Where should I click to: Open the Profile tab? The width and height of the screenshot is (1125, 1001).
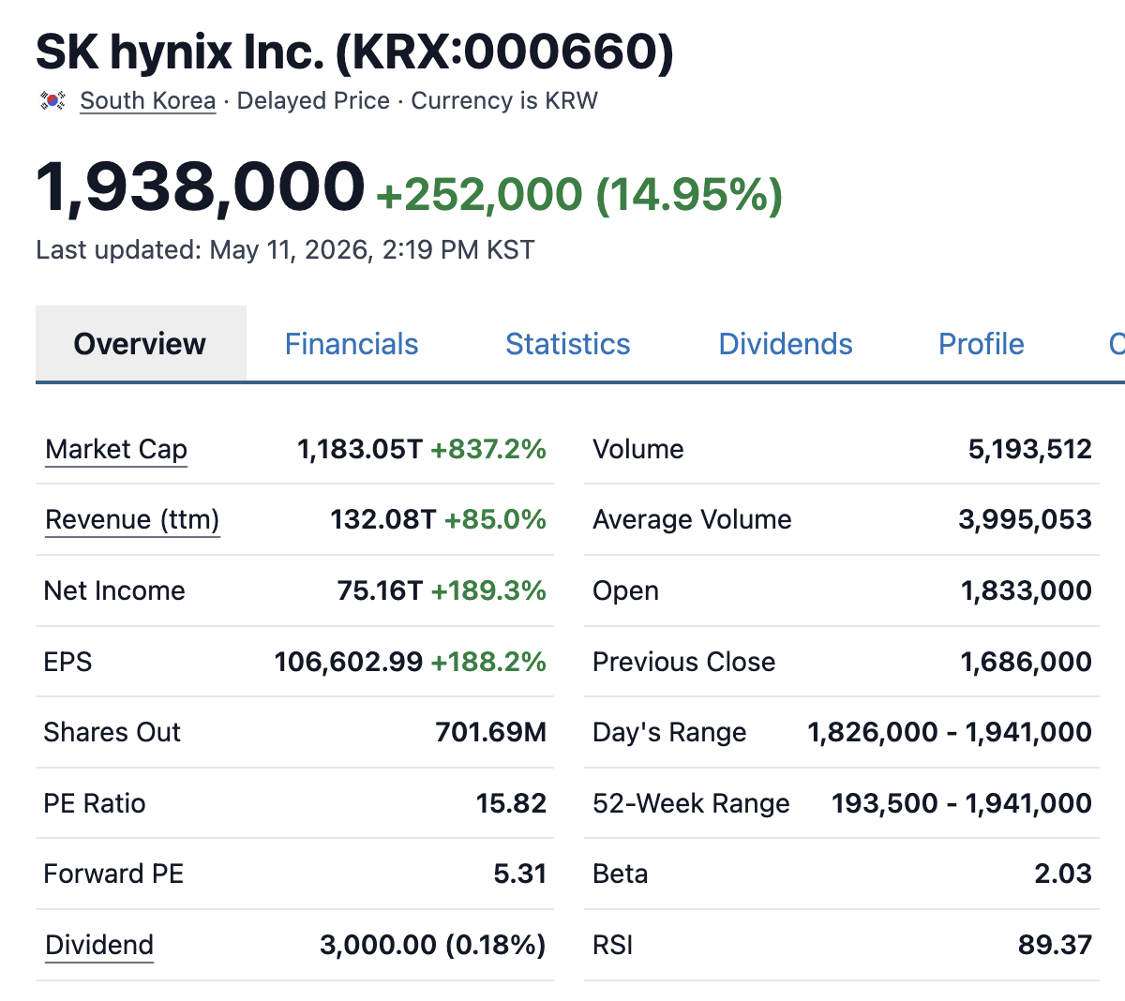tap(982, 344)
